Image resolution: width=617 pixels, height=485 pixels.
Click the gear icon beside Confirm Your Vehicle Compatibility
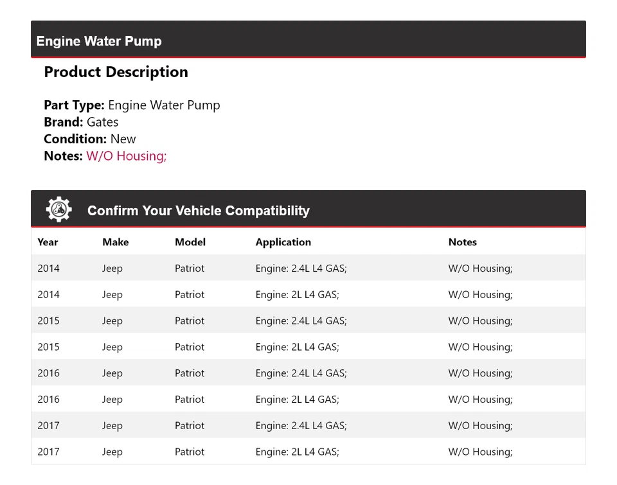coord(58,210)
